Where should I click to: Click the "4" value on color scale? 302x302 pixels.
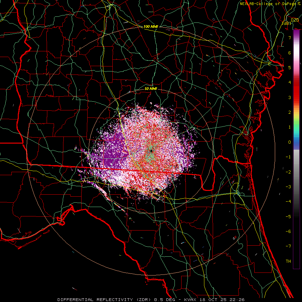point(290,83)
